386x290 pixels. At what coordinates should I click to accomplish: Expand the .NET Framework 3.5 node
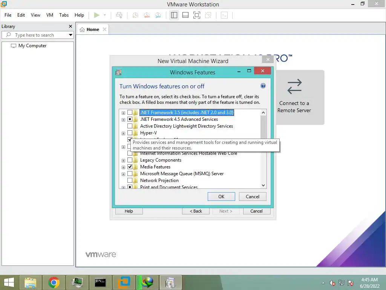click(123, 113)
